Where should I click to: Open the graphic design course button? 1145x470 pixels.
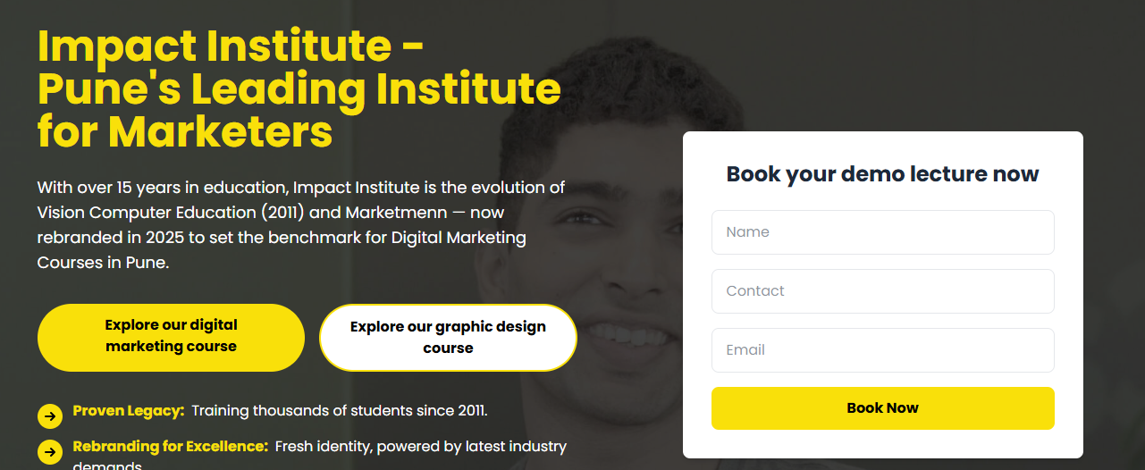click(448, 338)
